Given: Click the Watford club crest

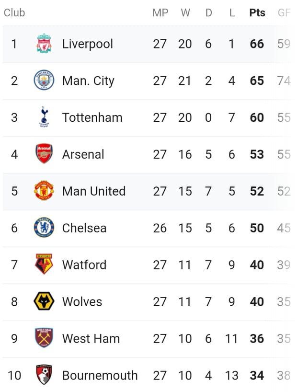Looking at the screenshot, I should (x=44, y=264).
